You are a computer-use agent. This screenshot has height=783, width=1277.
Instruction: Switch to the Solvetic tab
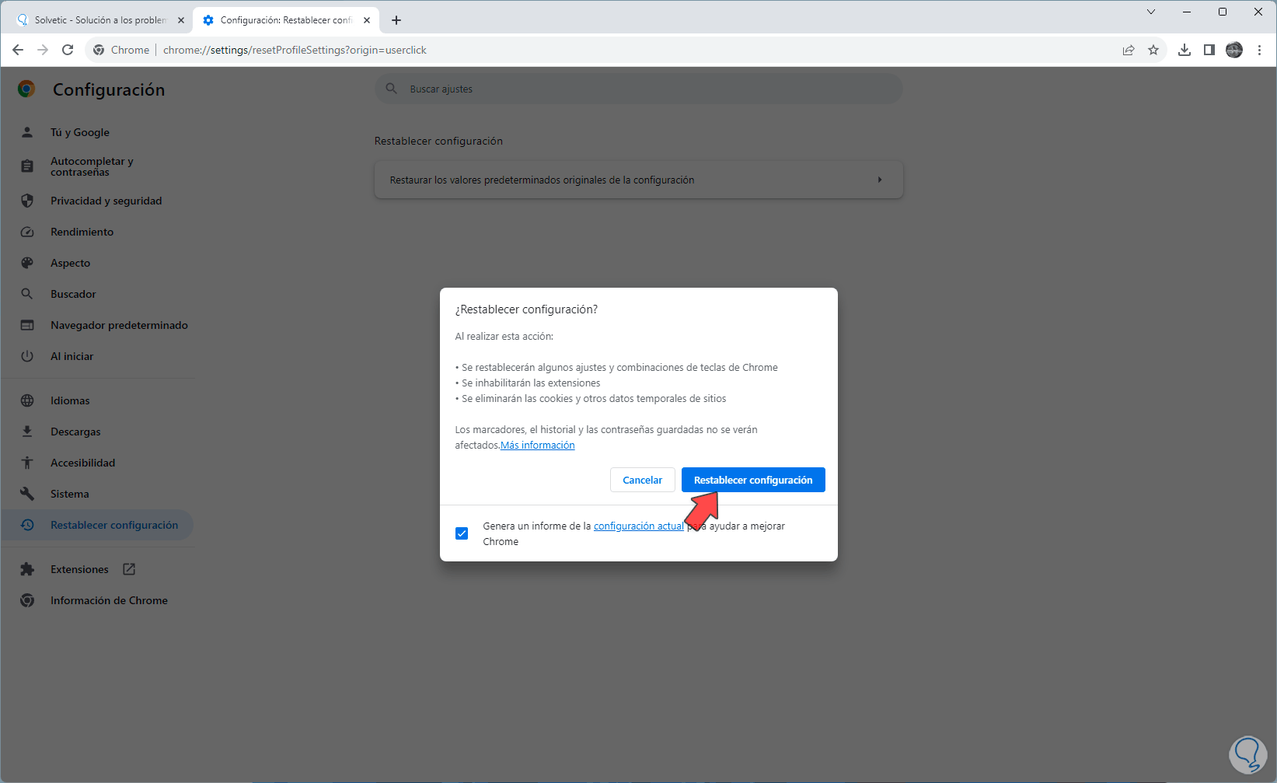pos(99,20)
